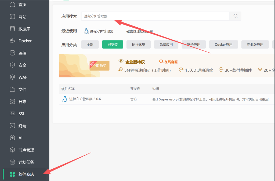Open the 日志 log icon
Image resolution: width=275 pixels, height=181 pixels.
pyautogui.click(x=12, y=101)
